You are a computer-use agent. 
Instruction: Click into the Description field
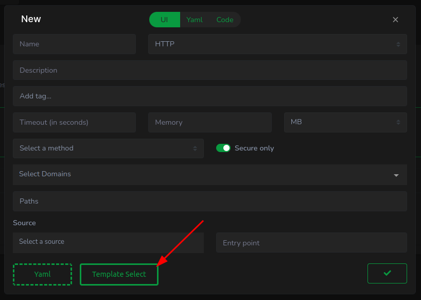click(x=209, y=70)
